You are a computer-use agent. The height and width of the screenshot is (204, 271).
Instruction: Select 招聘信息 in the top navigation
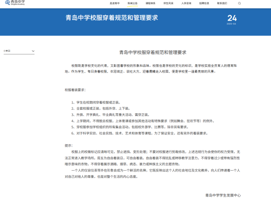point(204,3)
